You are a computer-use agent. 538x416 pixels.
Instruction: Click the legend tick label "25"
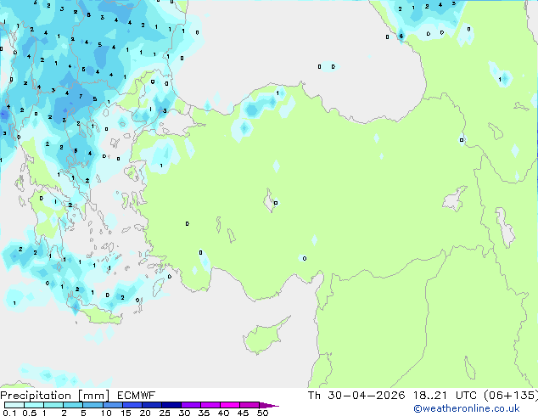pos(165,413)
